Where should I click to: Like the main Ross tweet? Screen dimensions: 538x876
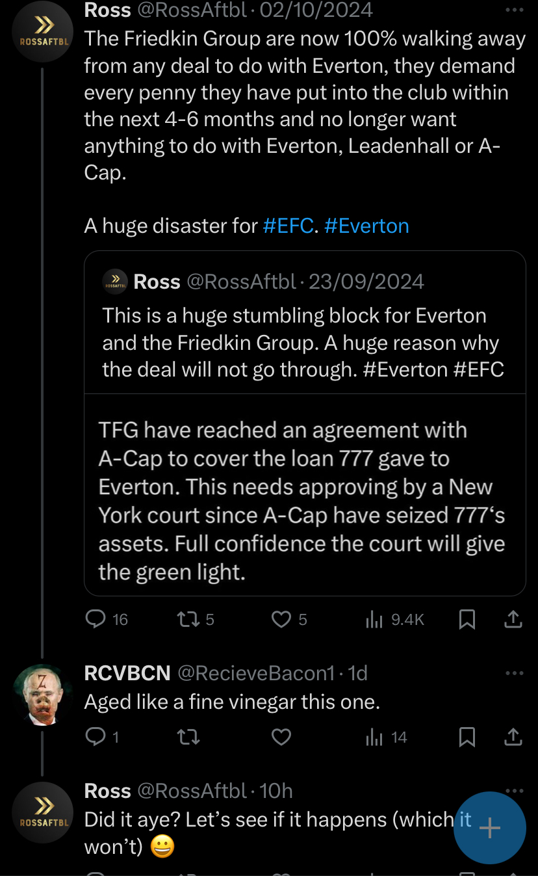click(x=281, y=620)
